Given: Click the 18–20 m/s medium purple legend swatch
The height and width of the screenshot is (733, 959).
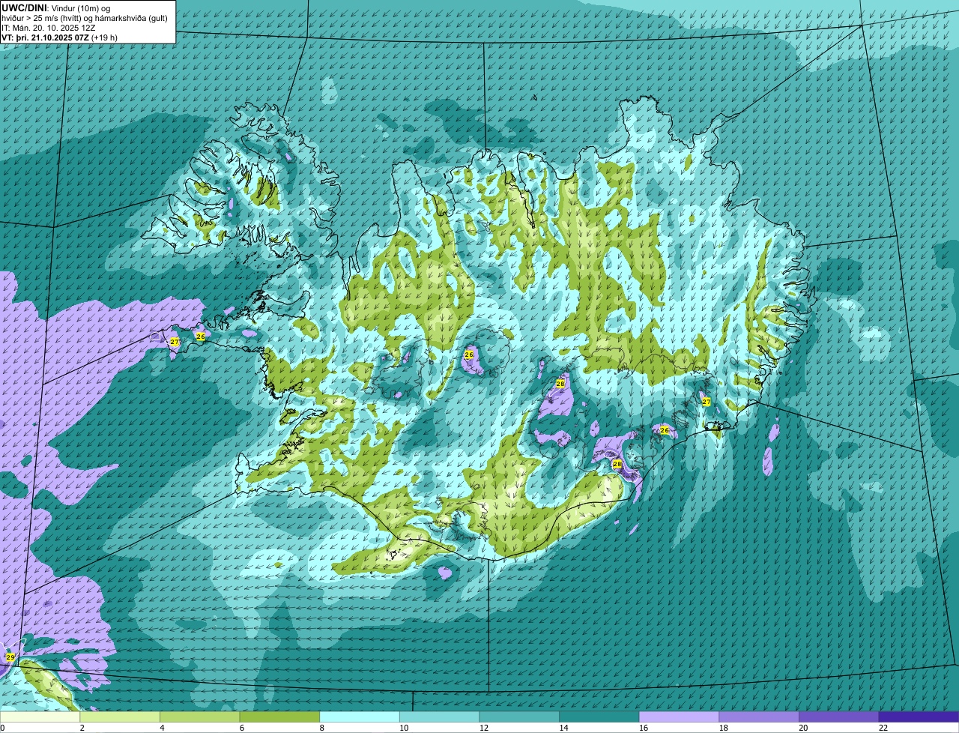Looking at the screenshot, I should coord(759,717).
